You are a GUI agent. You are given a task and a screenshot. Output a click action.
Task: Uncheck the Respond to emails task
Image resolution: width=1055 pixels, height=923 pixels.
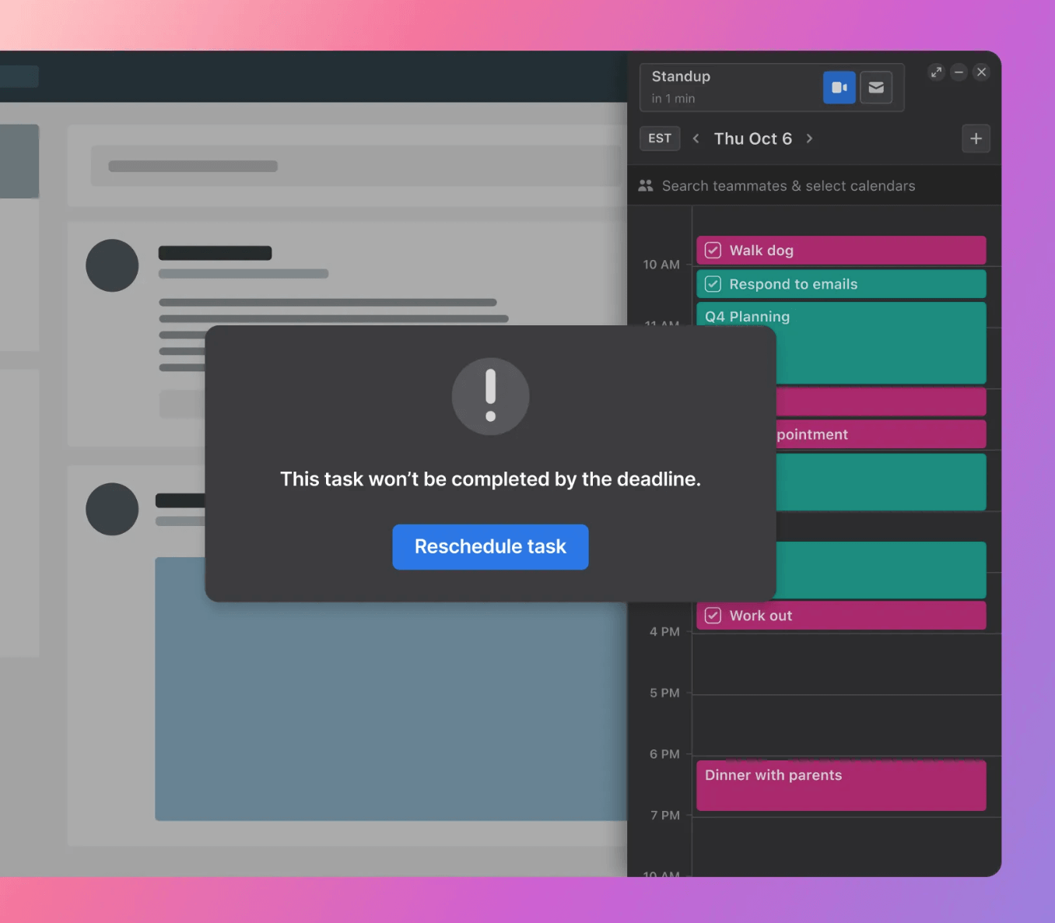pos(713,284)
